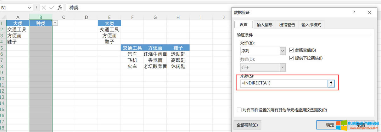Click the 来源 input field with INDIRECT formula
The image size is (381, 132).
click(x=283, y=84)
